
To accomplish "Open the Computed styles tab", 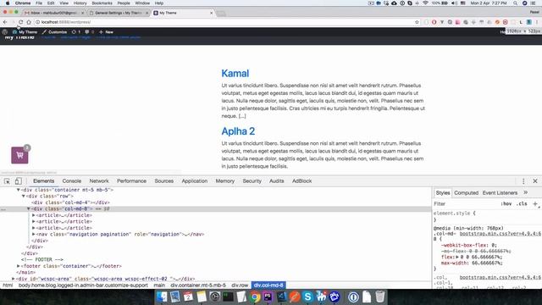I will click(466, 192).
